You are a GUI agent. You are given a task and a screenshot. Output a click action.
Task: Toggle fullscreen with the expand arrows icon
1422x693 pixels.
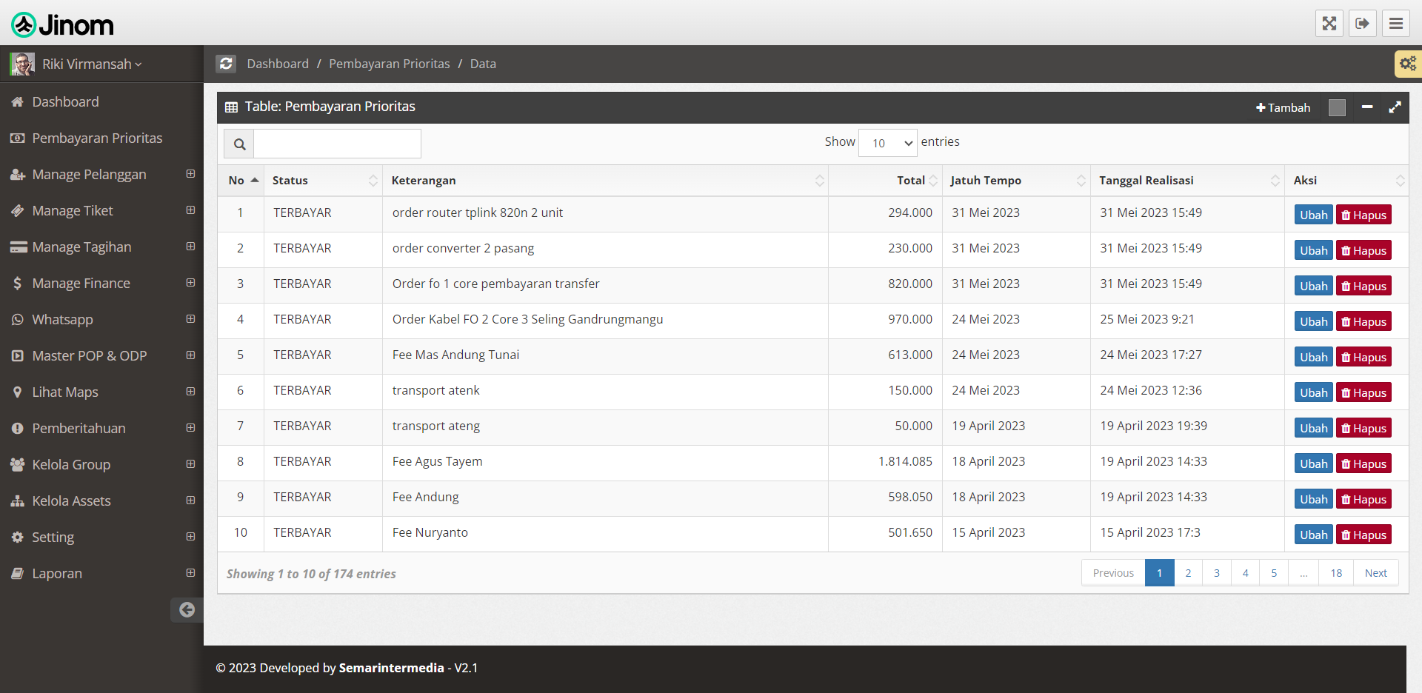pos(1329,24)
